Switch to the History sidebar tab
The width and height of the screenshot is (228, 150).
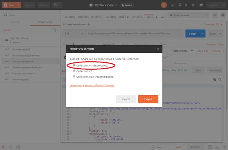(15, 22)
